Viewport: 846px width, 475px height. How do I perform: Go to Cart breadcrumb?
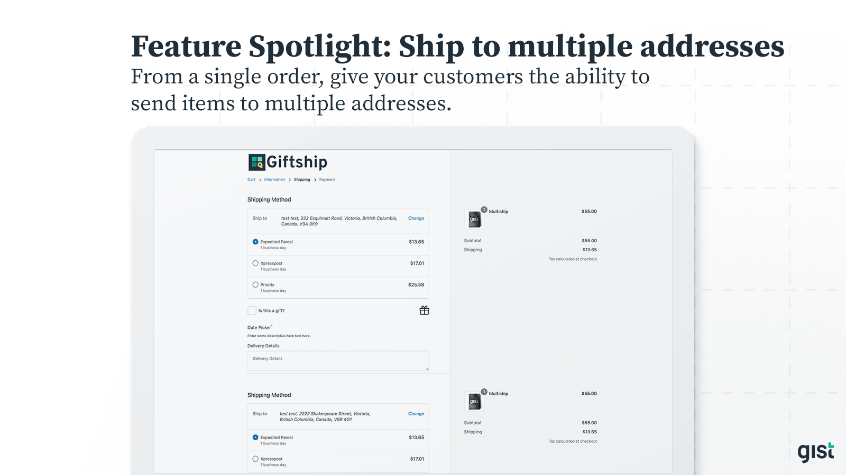point(251,179)
